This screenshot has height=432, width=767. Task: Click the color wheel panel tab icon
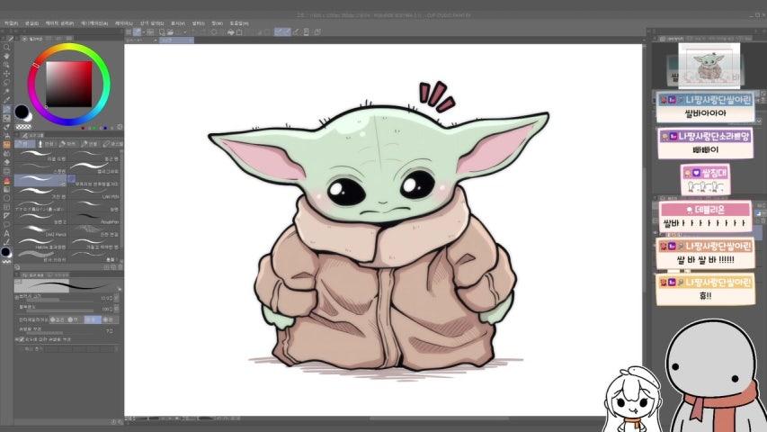[24, 38]
